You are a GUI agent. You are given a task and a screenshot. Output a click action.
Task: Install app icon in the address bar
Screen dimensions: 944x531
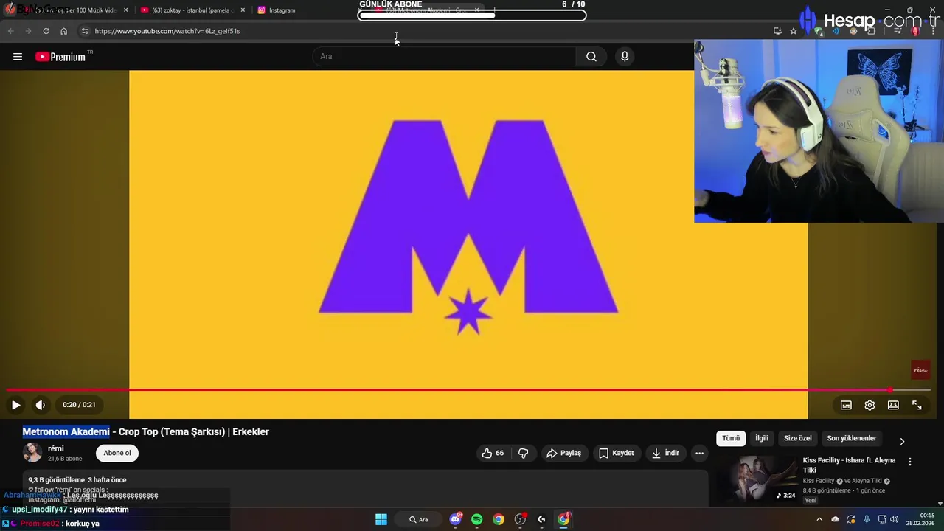[777, 31]
